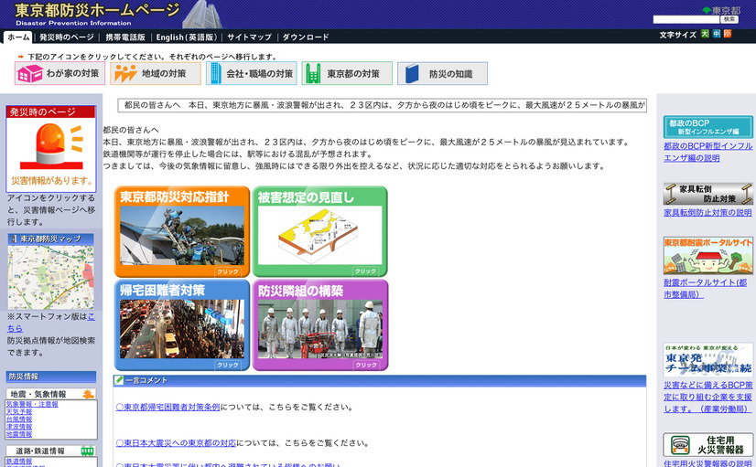Click the クリック button on 被害想定の見直し tile
Screen dimensions: 756x467
pos(365,271)
